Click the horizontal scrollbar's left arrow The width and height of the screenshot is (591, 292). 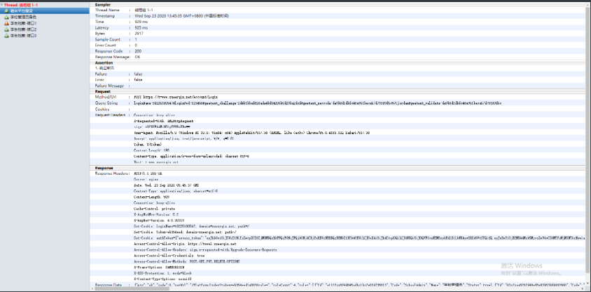(92, 289)
